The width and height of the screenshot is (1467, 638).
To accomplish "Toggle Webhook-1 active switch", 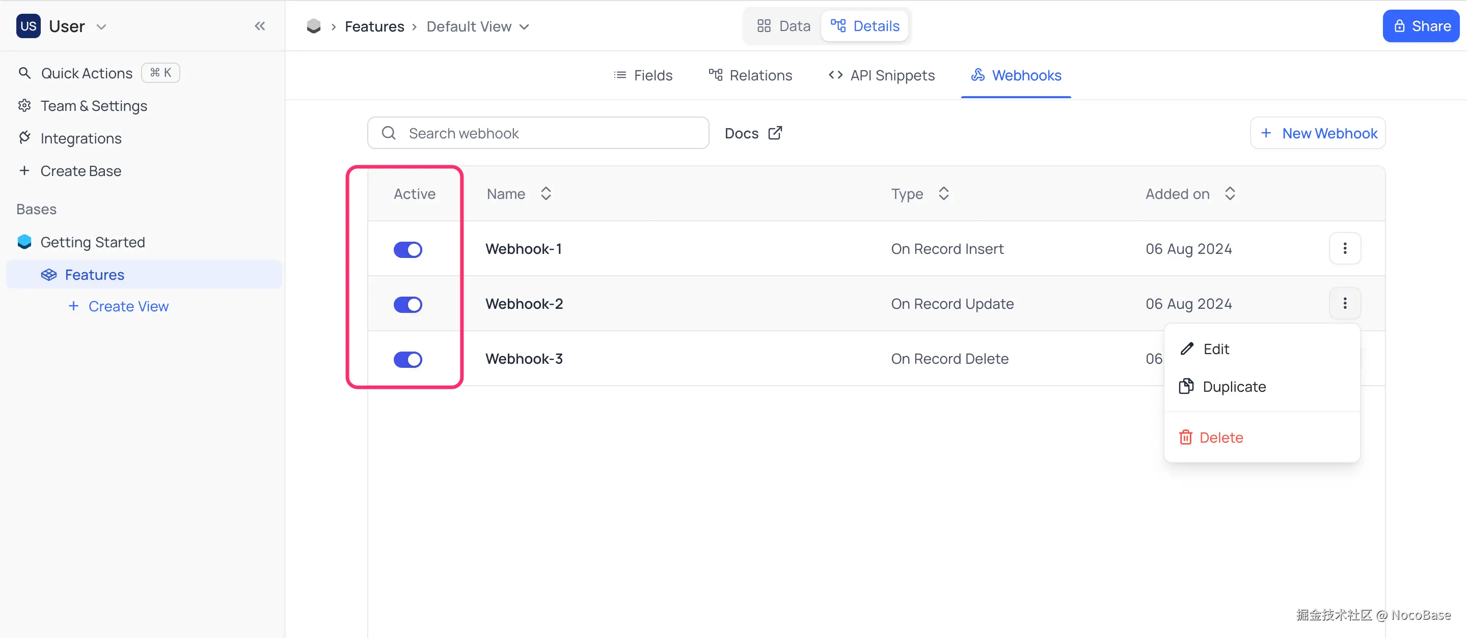I will pos(407,250).
